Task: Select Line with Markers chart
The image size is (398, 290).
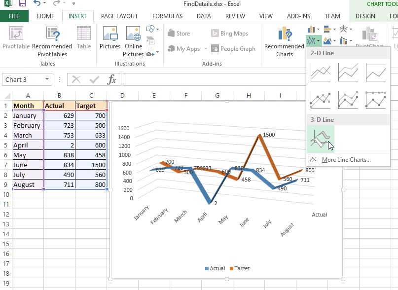Action: (321, 100)
